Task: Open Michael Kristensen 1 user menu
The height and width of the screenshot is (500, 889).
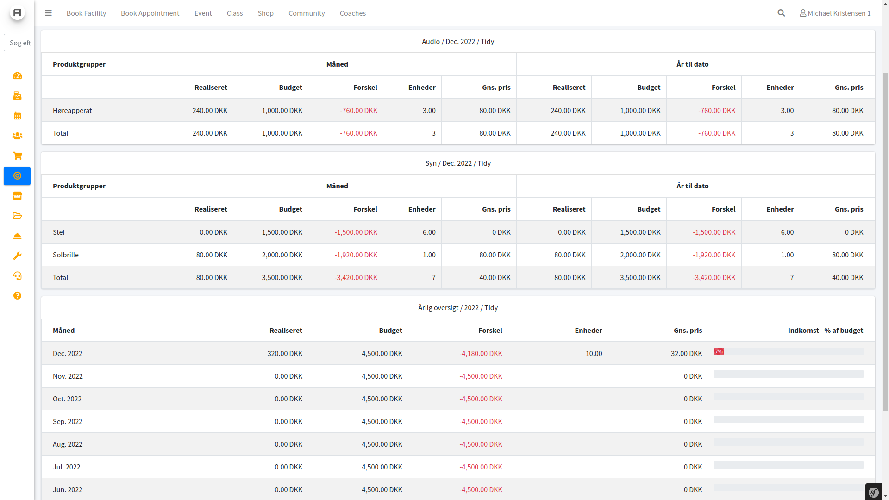Action: (x=835, y=13)
